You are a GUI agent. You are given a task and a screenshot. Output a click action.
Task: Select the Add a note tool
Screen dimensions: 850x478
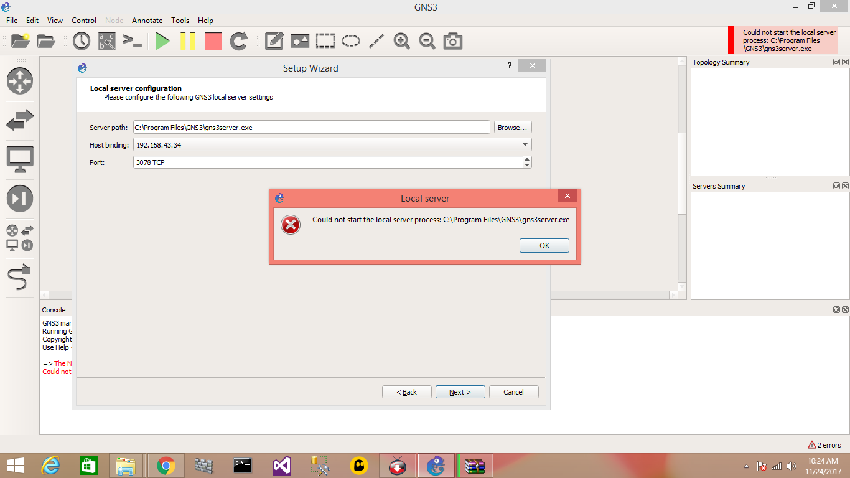[274, 41]
